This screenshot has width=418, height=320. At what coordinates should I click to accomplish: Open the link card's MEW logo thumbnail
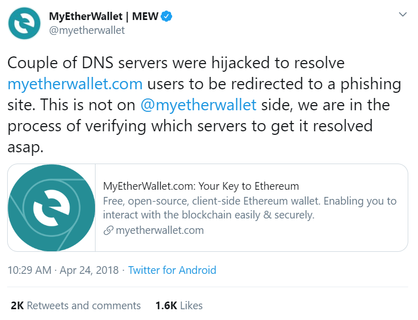tap(51, 207)
